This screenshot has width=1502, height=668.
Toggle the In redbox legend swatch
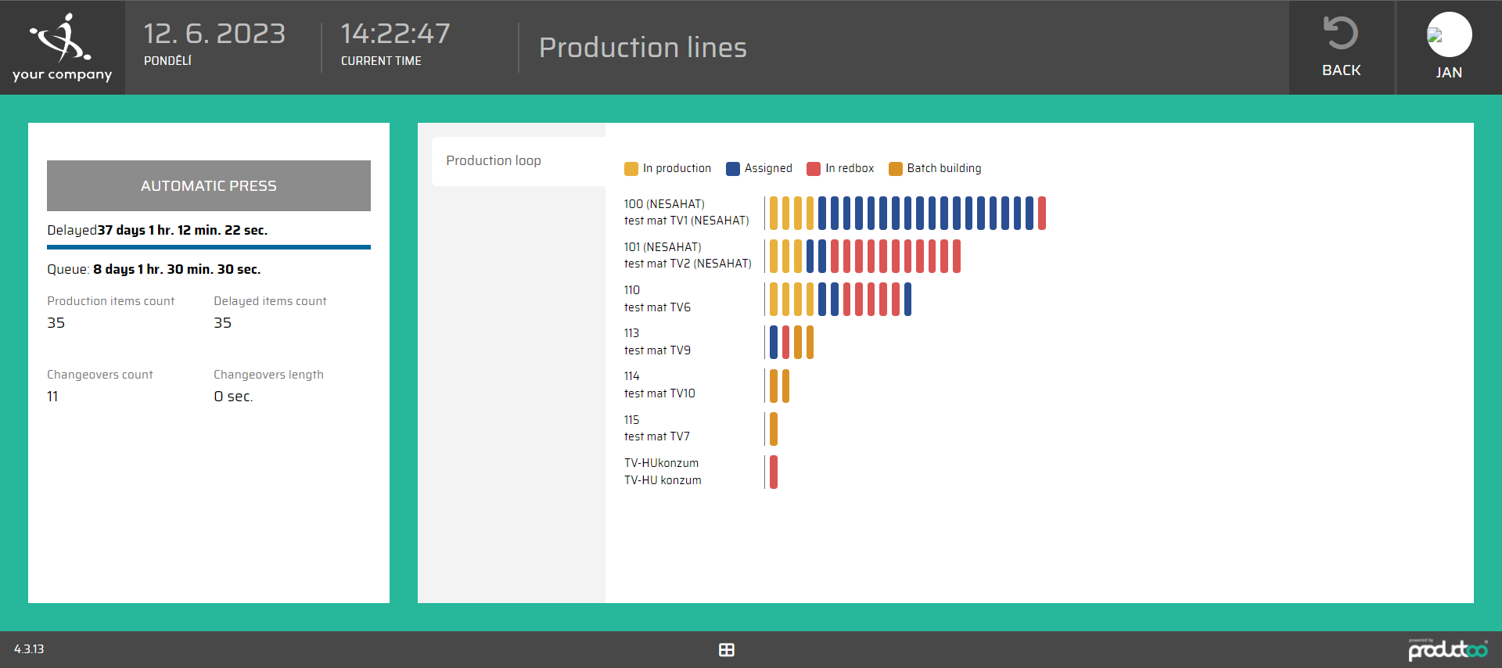tap(814, 169)
